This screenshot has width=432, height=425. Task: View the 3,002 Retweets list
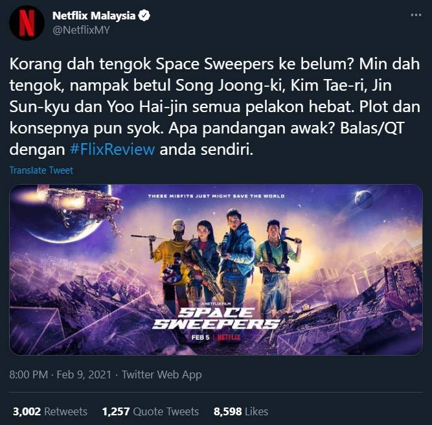pyautogui.click(x=50, y=411)
